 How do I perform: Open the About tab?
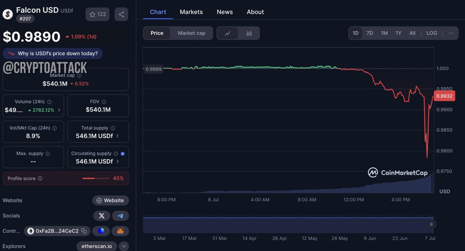coord(255,12)
